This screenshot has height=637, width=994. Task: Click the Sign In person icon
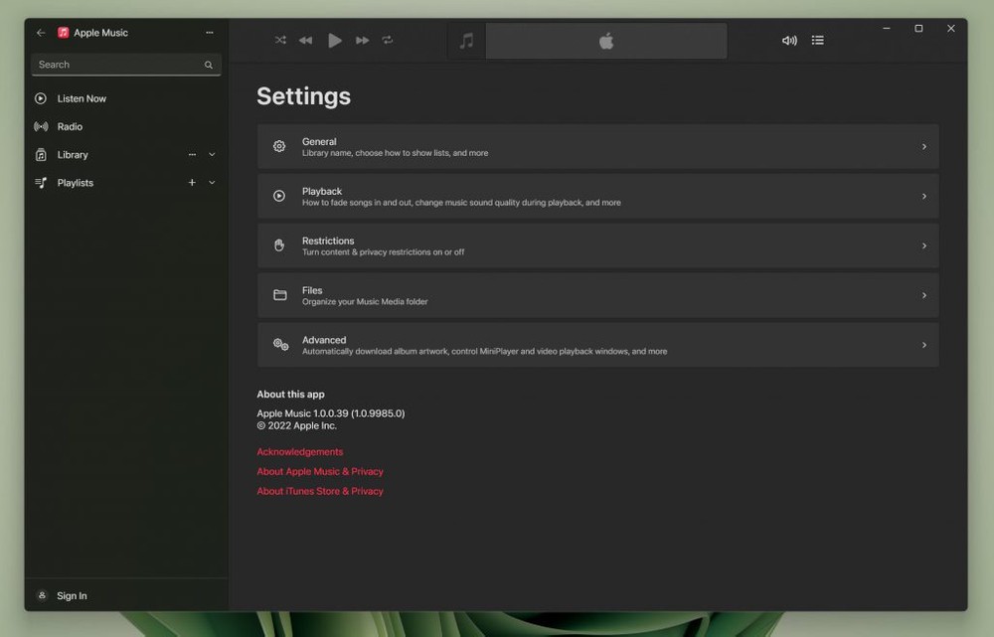point(42,596)
